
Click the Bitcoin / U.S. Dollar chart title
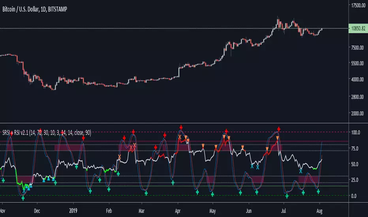[x=35, y=9]
